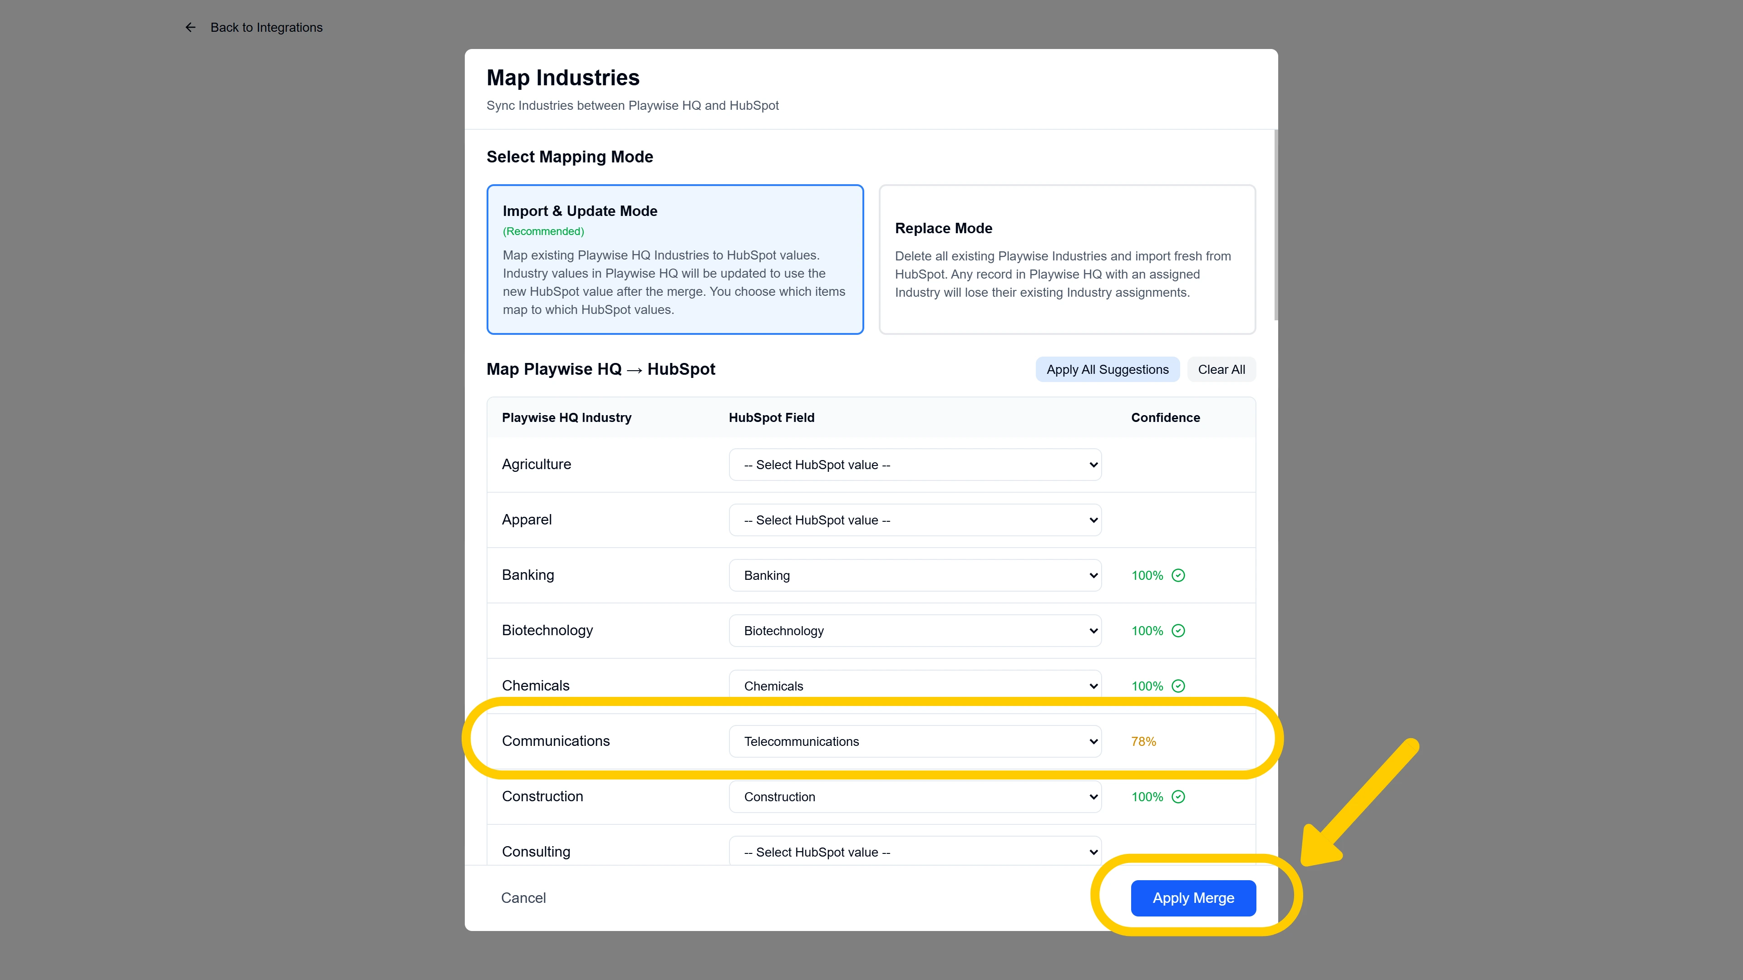Click the green checkmark beside Banking's confidence
Viewport: 1743px width, 980px height.
1177,575
